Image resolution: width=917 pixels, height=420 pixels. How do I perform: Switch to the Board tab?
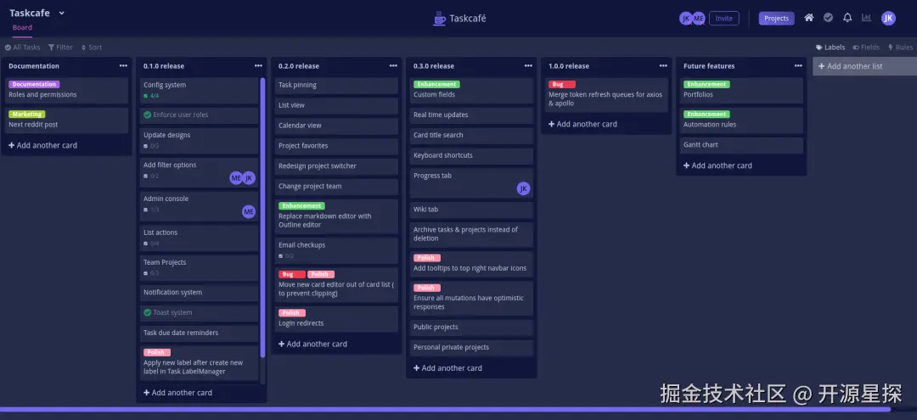point(22,27)
